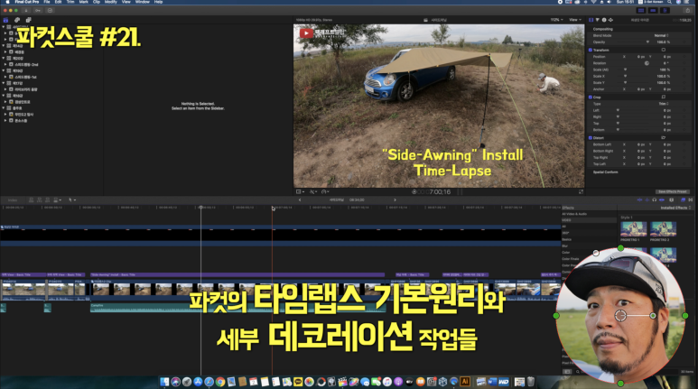This screenshot has width=698, height=389.
Task: Show Background Tasks circle icon
Action: 50,10
